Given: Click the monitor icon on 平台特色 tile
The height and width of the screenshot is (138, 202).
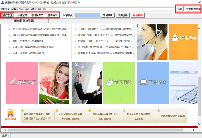Looking at the screenshot, I should [143, 82].
